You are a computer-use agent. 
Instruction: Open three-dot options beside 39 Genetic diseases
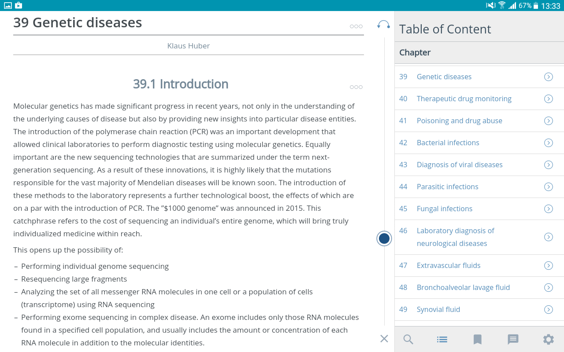[x=356, y=26]
